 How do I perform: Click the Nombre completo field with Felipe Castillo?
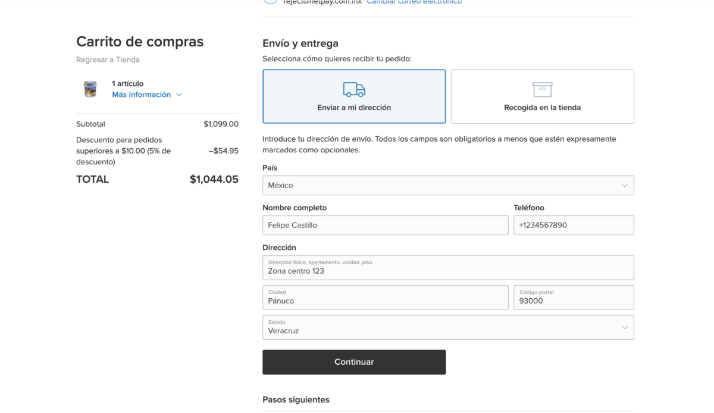point(385,225)
